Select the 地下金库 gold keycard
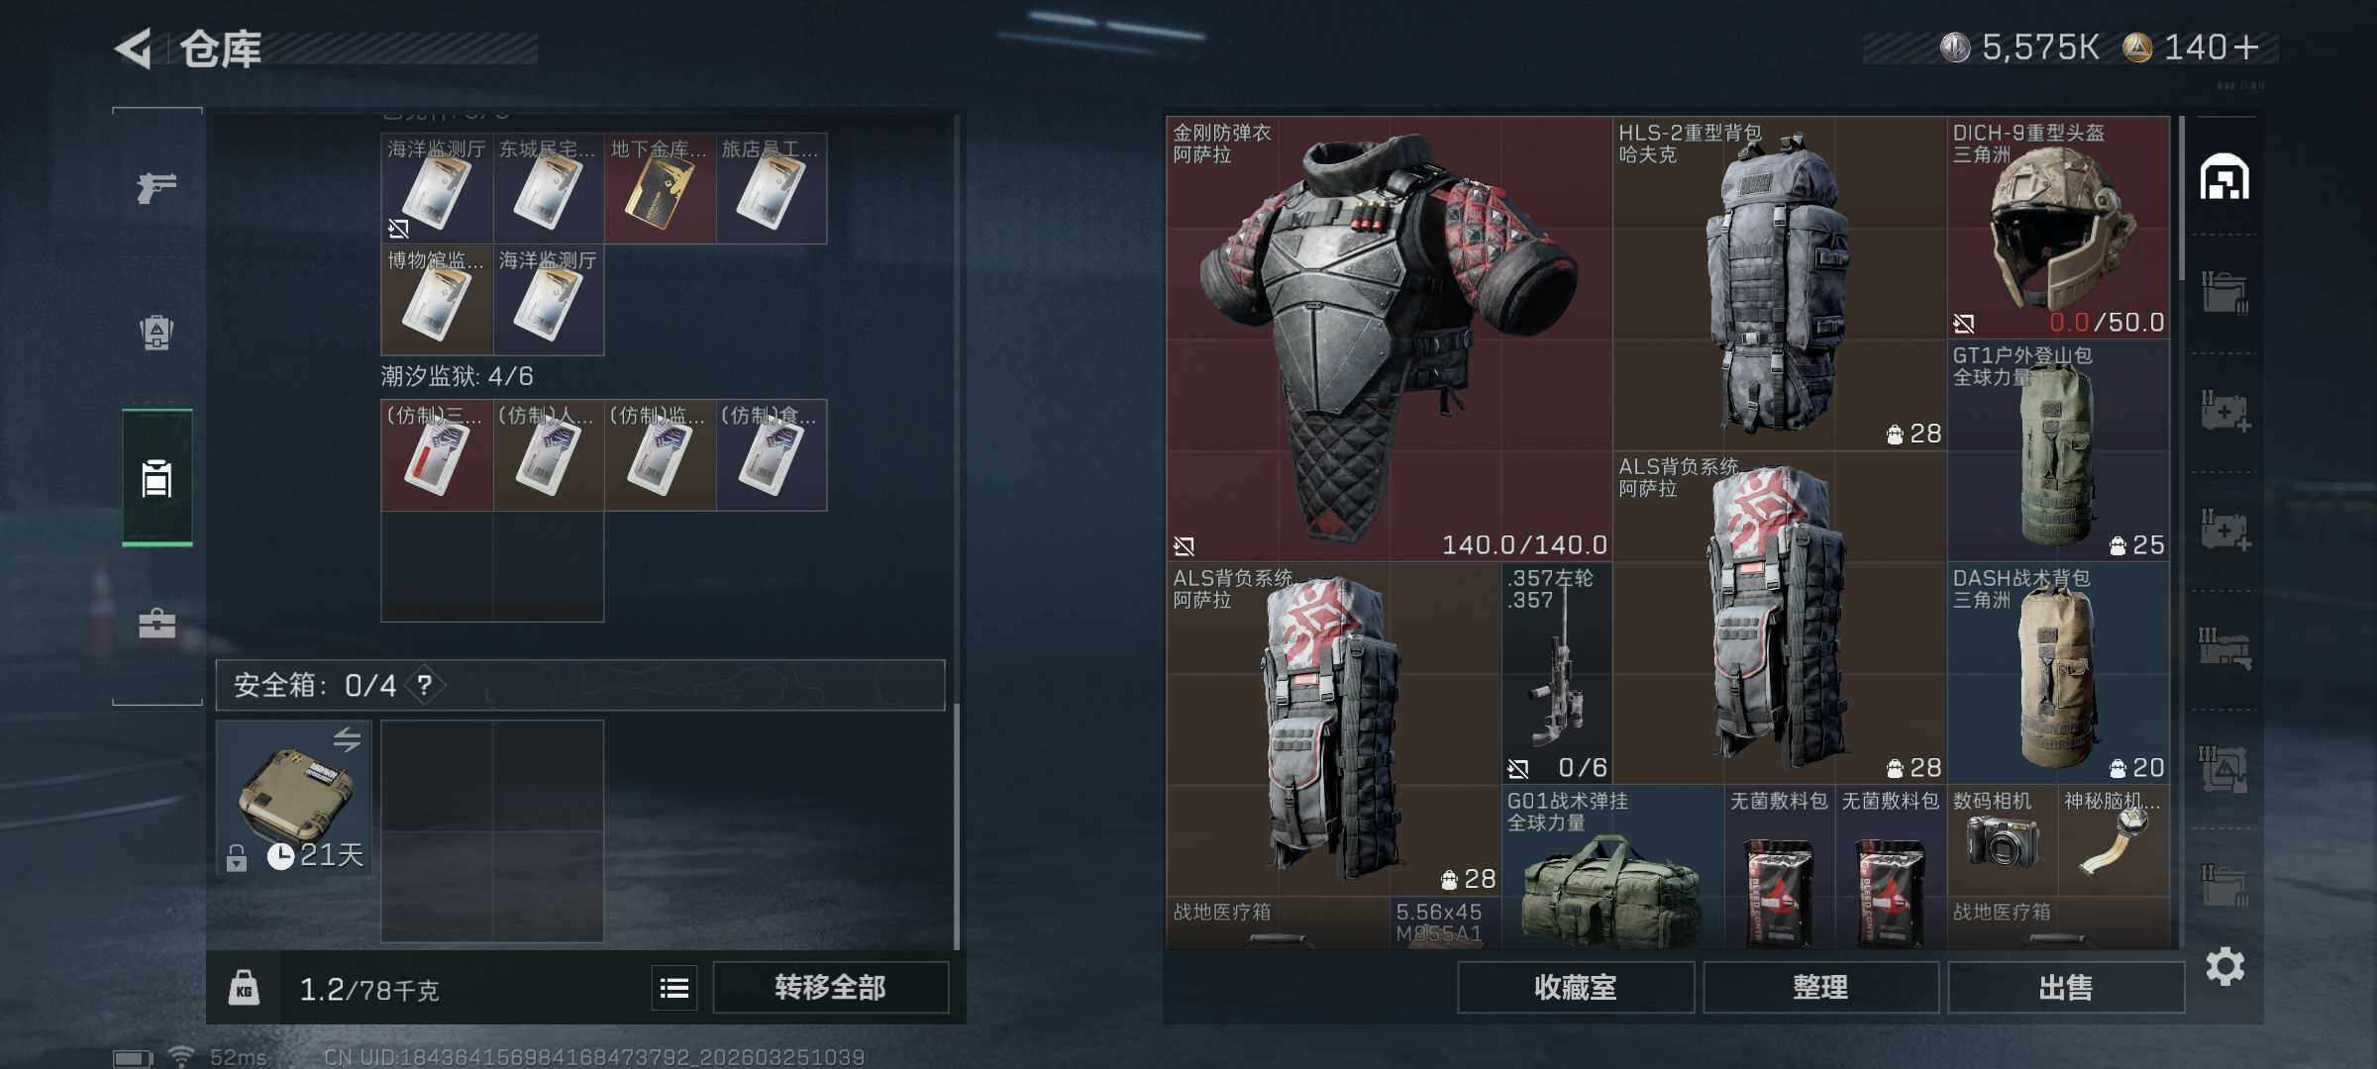The width and height of the screenshot is (2377, 1069). [x=660, y=189]
